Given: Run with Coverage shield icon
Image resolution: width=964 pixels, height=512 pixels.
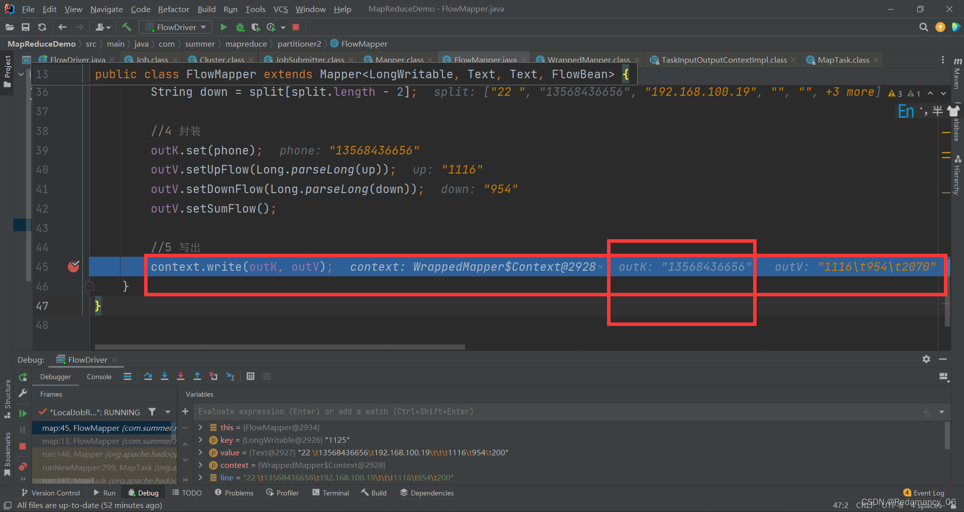Looking at the screenshot, I should click(x=256, y=27).
